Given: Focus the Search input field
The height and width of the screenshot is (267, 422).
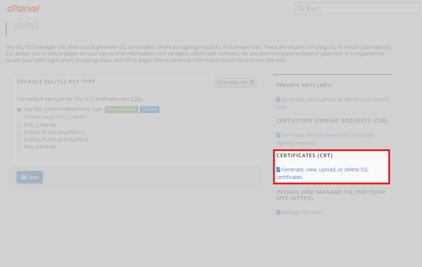Looking at the screenshot, I should [x=357, y=8].
